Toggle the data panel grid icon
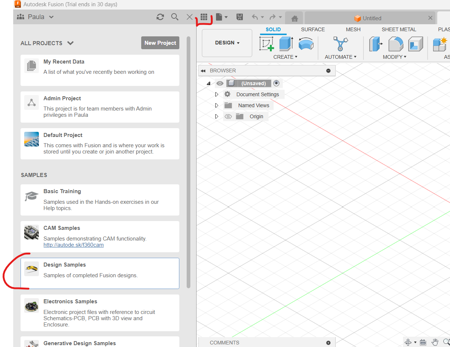Image resolution: width=450 pixels, height=347 pixels. (204, 17)
